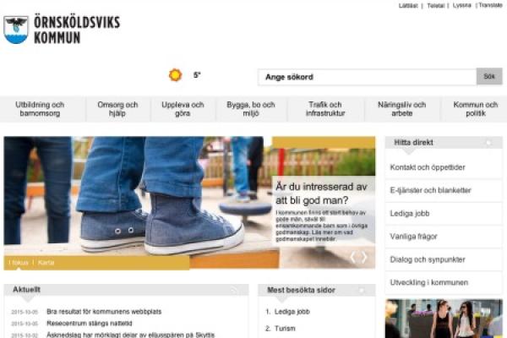Viewport: 507px width, 338px height.
Task: Click the sun weather icon
Action: 175,75
